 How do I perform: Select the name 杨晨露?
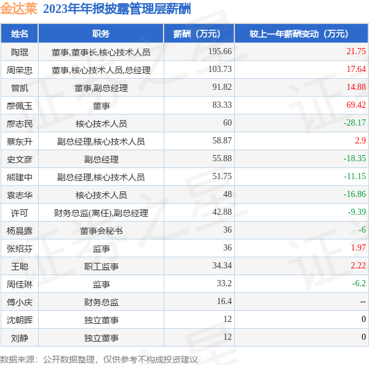[20, 231]
